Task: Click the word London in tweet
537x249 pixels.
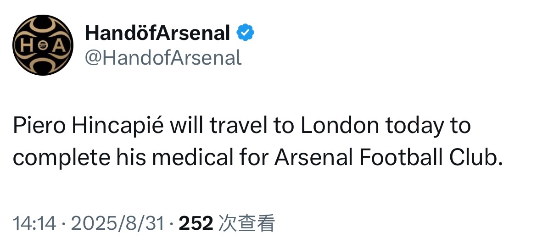Action: pyautogui.click(x=340, y=126)
